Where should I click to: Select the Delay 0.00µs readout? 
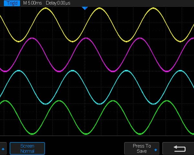59,3
